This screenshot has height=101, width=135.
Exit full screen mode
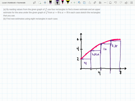tap(132, 3)
